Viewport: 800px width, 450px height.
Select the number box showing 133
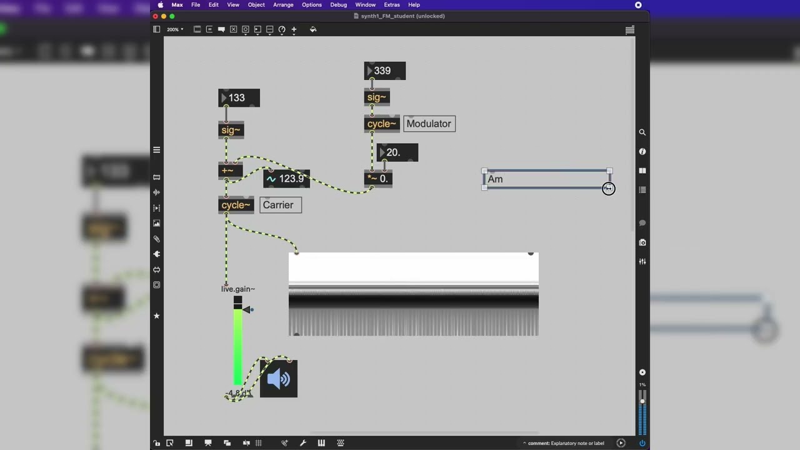239,97
